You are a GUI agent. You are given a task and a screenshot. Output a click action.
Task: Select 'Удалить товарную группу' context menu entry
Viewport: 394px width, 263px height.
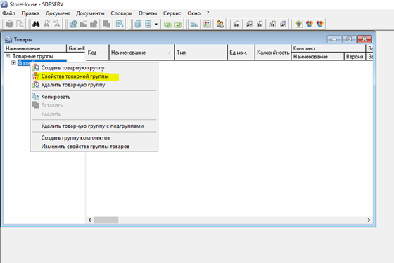[x=94, y=85]
